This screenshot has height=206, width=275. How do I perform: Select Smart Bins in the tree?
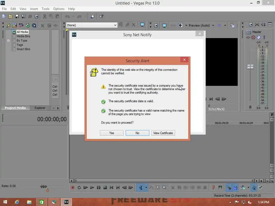[x=23, y=49]
